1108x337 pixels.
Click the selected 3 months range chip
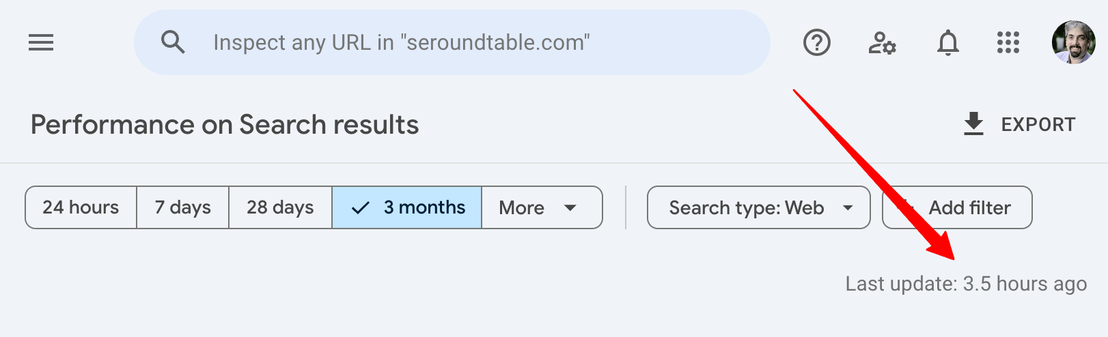pyautogui.click(x=407, y=207)
